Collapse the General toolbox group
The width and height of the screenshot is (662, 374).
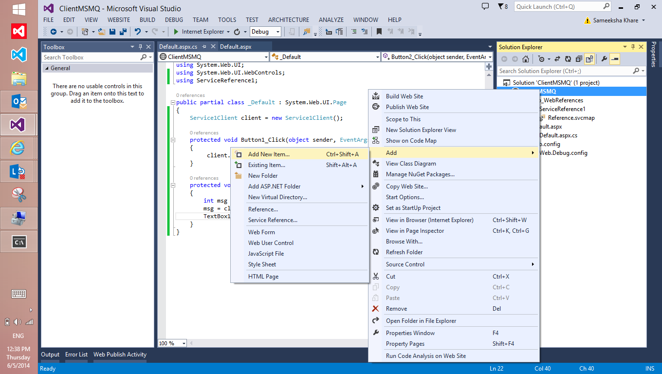tap(46, 68)
